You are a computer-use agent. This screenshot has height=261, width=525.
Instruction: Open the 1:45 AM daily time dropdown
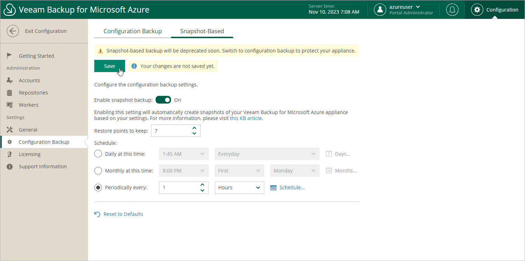pos(184,154)
